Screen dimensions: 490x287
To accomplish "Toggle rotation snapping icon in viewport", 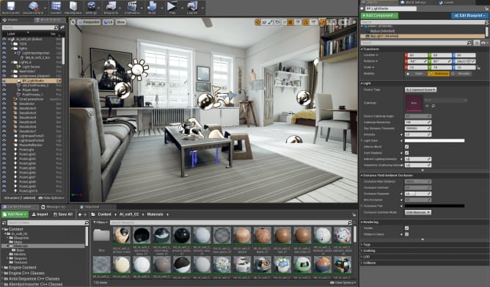I will [306, 22].
